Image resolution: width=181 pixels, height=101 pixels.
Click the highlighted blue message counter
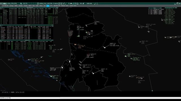[x=48, y=6]
